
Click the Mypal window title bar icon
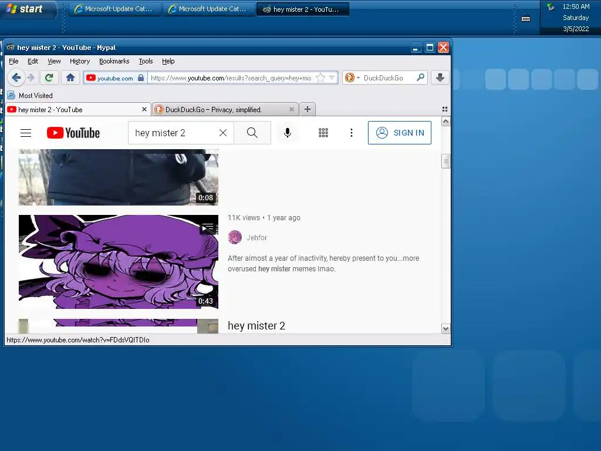click(11, 47)
